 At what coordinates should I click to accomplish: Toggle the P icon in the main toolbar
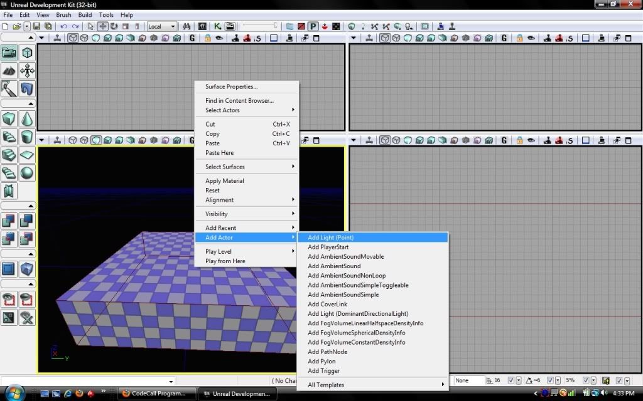tap(313, 26)
